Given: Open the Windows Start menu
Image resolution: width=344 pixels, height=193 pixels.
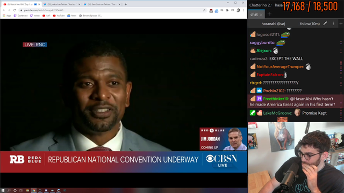Looking at the screenshot, I should pyautogui.click(x=3, y=190).
